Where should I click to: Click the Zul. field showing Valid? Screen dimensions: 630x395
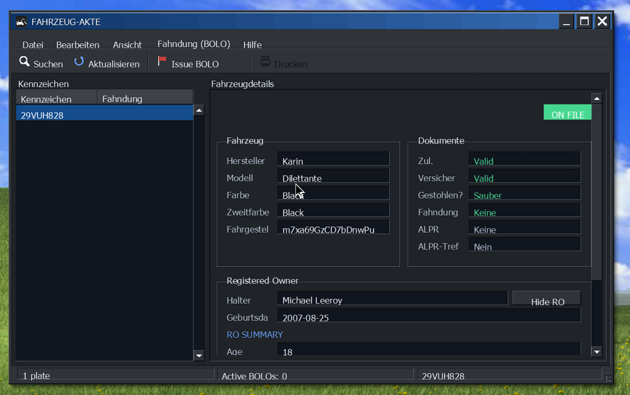525,160
